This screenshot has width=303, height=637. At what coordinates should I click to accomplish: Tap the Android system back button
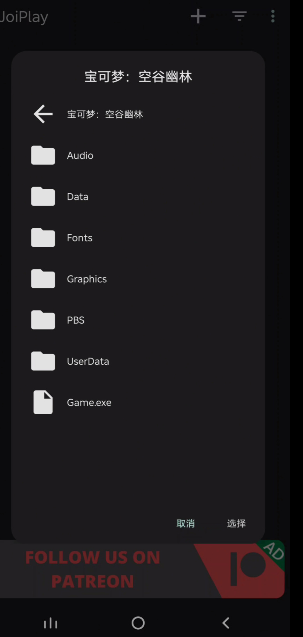pos(226,623)
